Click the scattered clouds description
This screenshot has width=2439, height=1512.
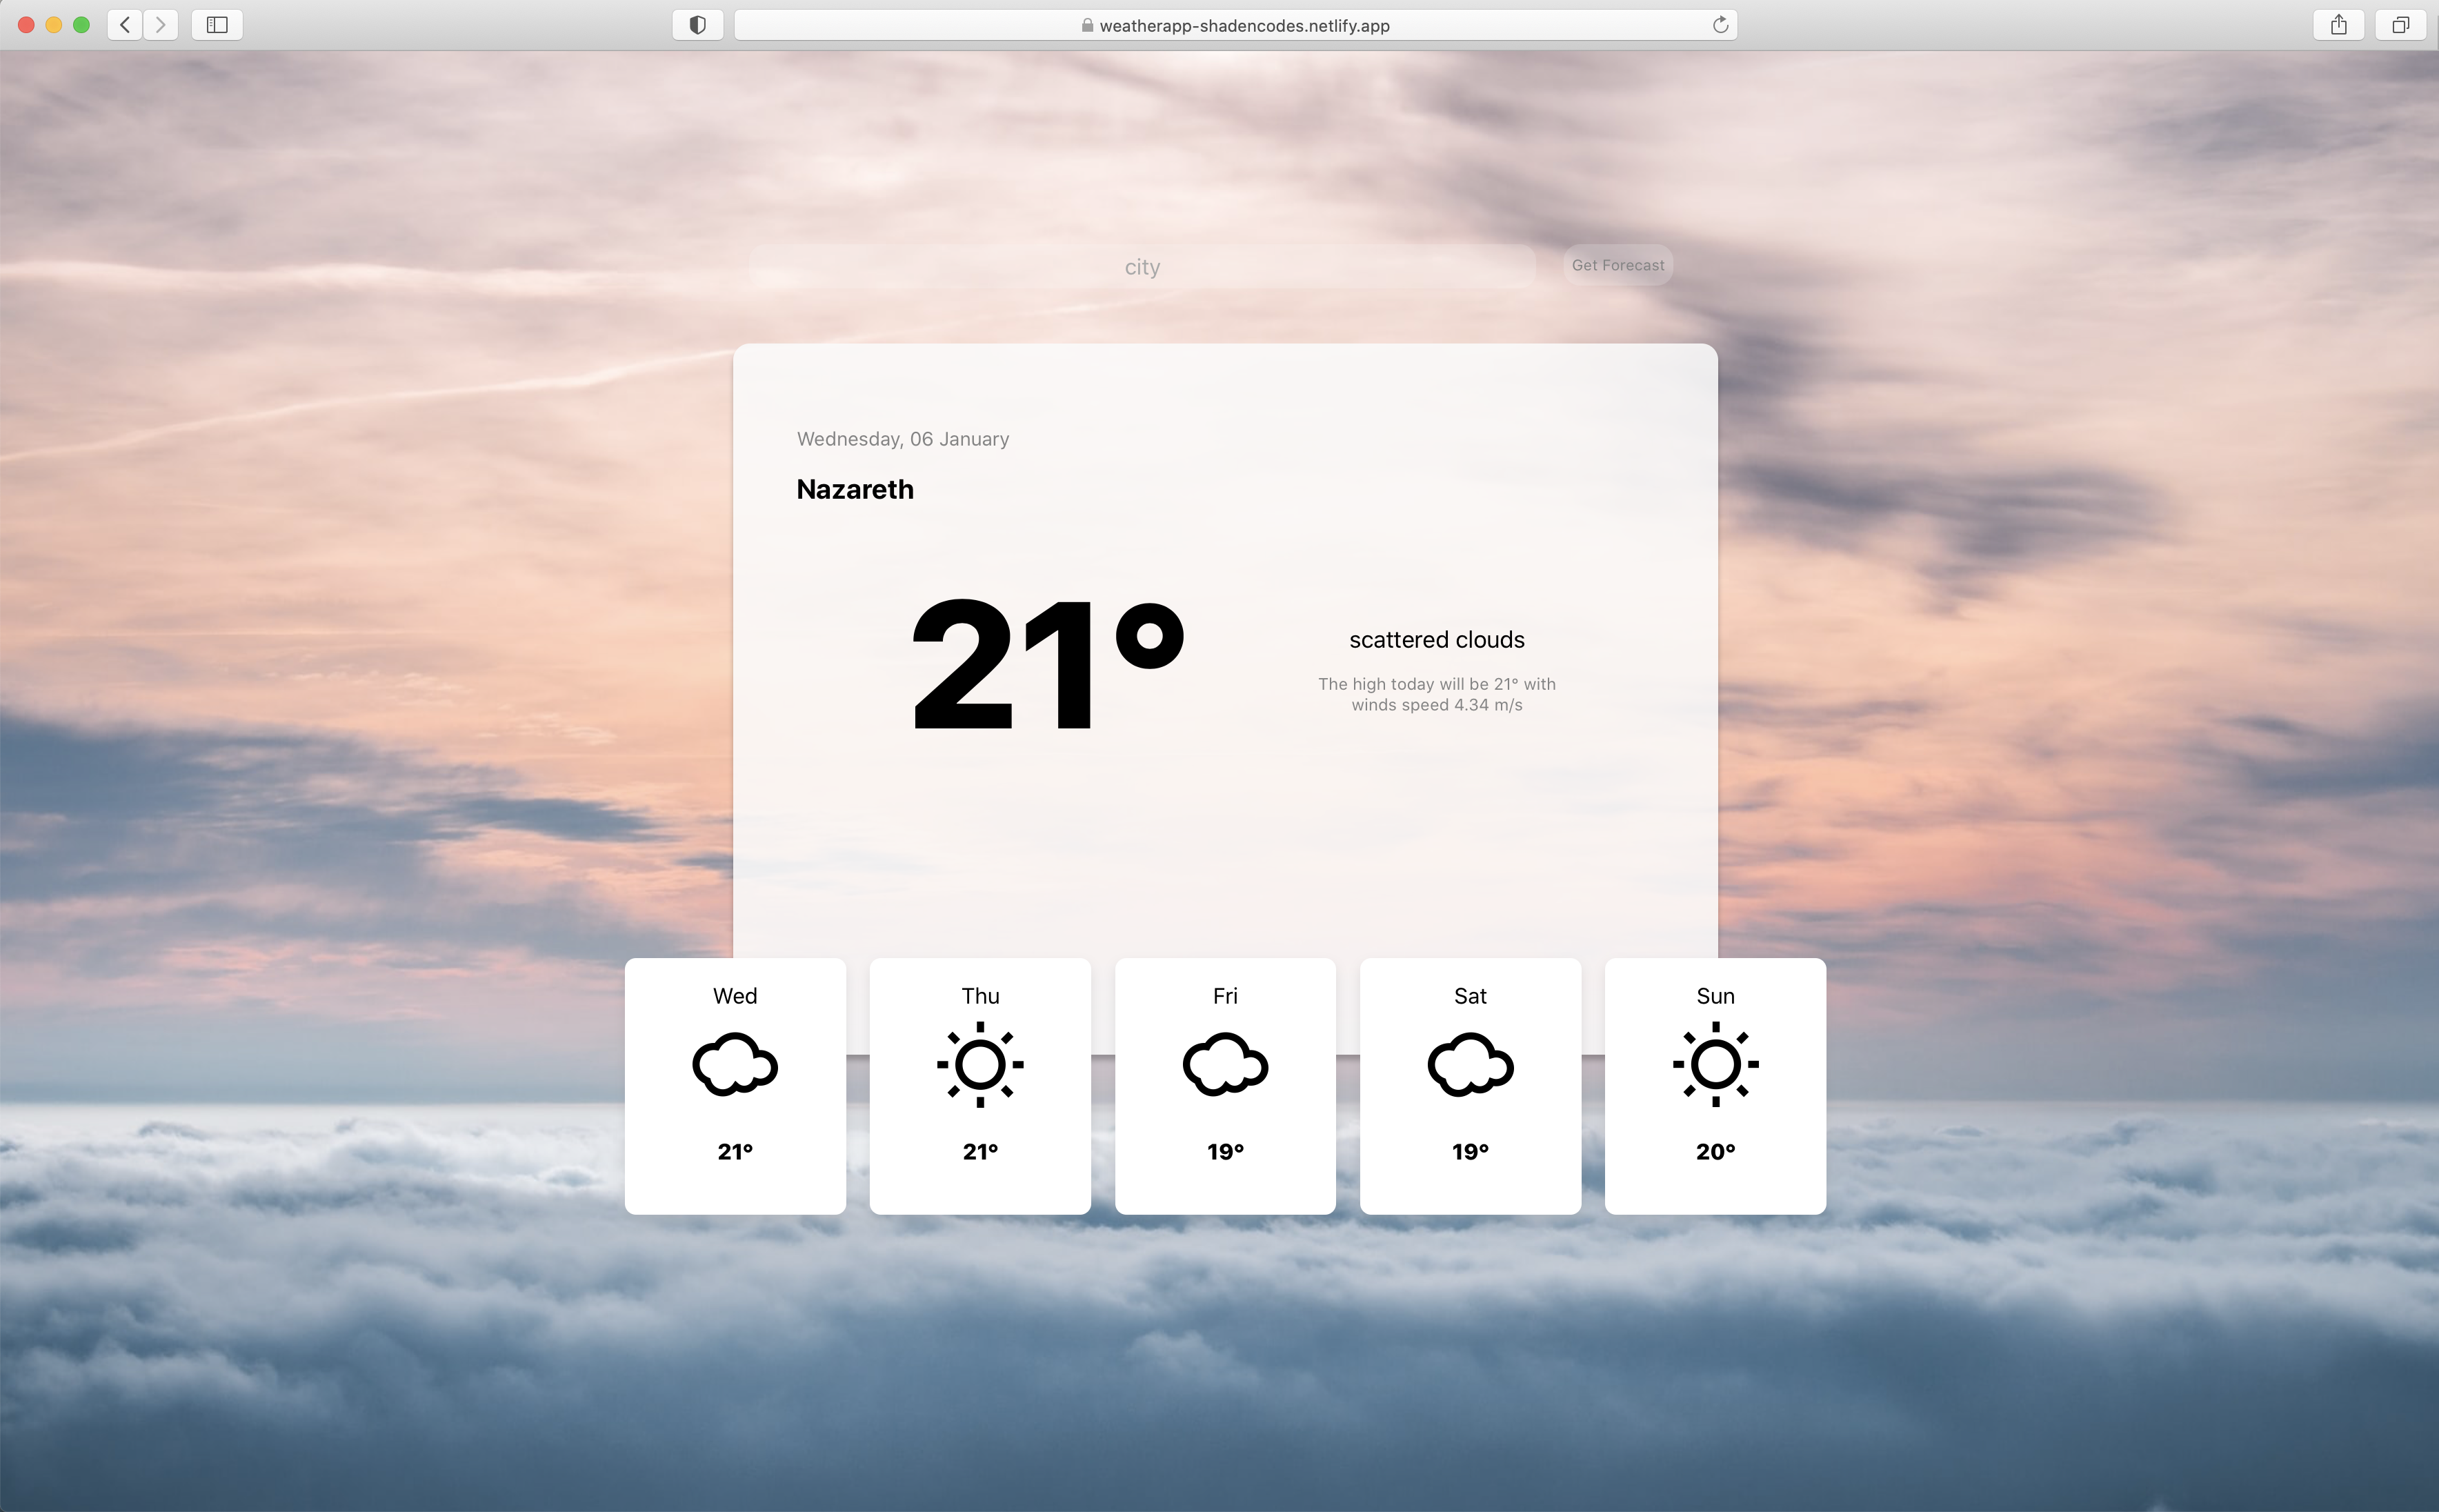[1437, 640]
